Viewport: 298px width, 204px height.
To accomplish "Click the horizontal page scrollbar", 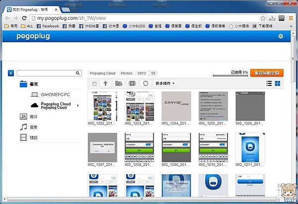I will pyautogui.click(x=142, y=199).
